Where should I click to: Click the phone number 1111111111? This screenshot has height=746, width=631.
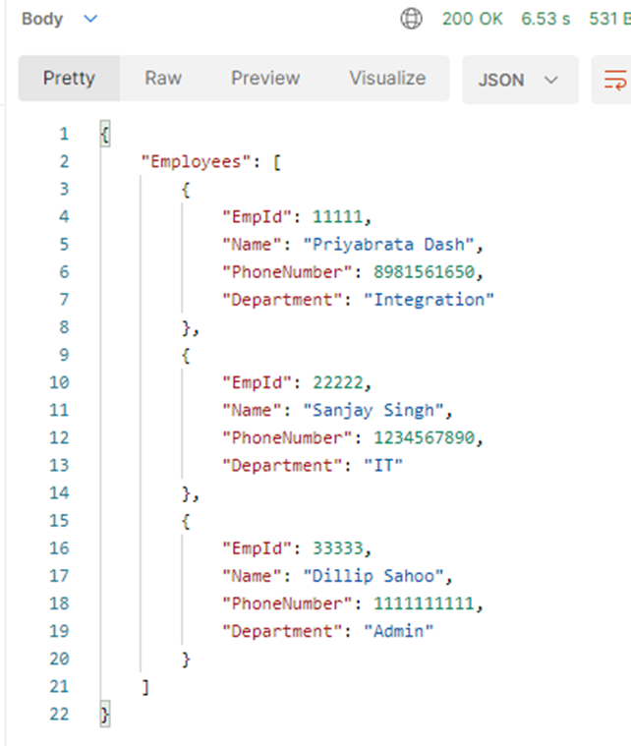[x=424, y=603]
